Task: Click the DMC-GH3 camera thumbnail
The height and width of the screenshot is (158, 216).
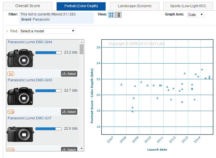Action: (20, 96)
